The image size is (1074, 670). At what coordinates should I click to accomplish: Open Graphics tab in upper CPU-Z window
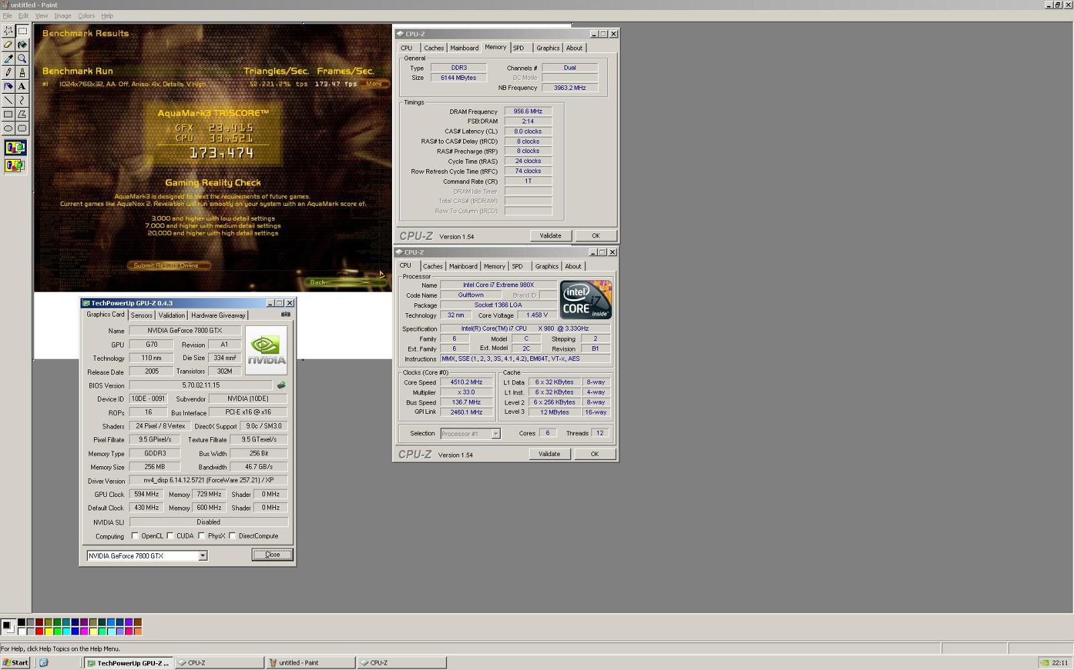click(548, 48)
